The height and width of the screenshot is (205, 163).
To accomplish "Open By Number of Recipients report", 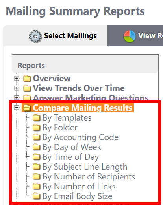I will tap(89, 177).
